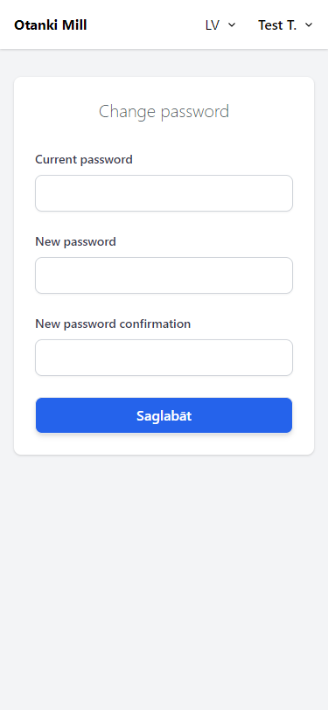
Task: Click the chevron next to LV
Action: pos(232,25)
